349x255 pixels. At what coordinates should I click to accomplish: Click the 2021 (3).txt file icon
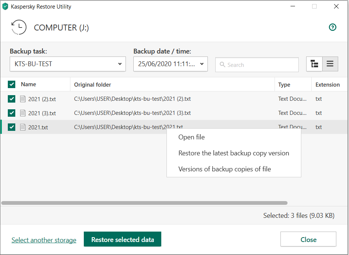(x=23, y=113)
